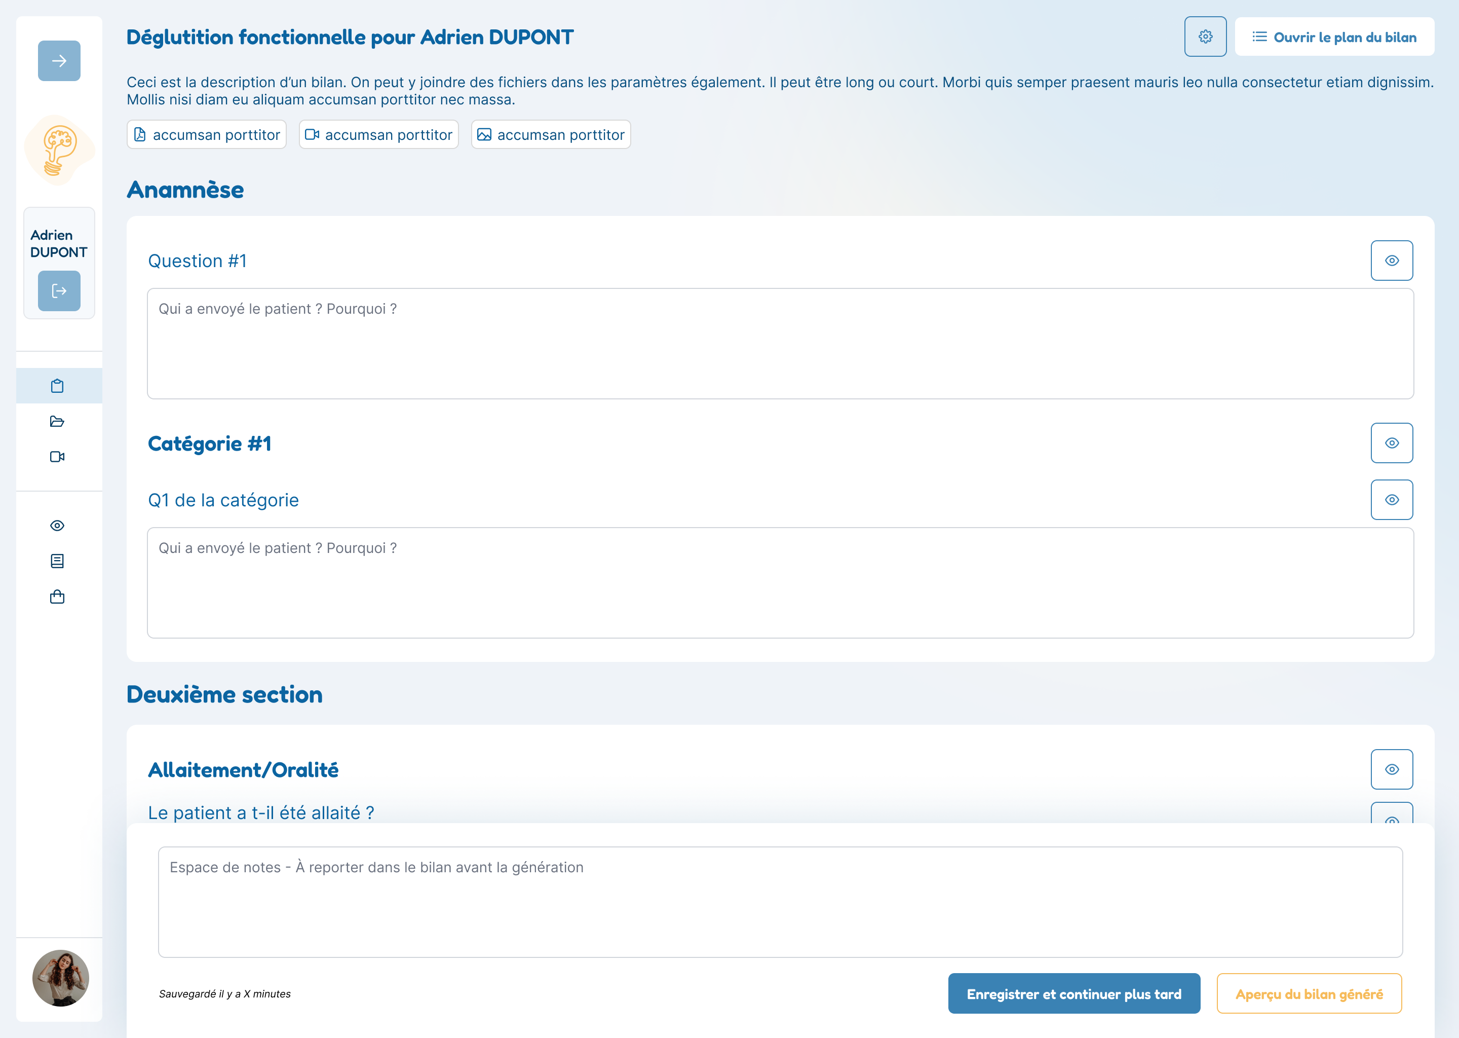This screenshot has width=1459, height=1038.
Task: Click the shopping bag icon in sidebar
Action: tap(57, 597)
